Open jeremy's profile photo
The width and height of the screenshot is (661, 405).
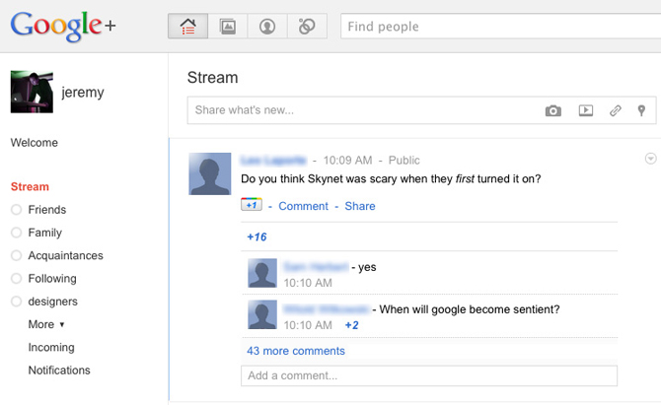[32, 92]
